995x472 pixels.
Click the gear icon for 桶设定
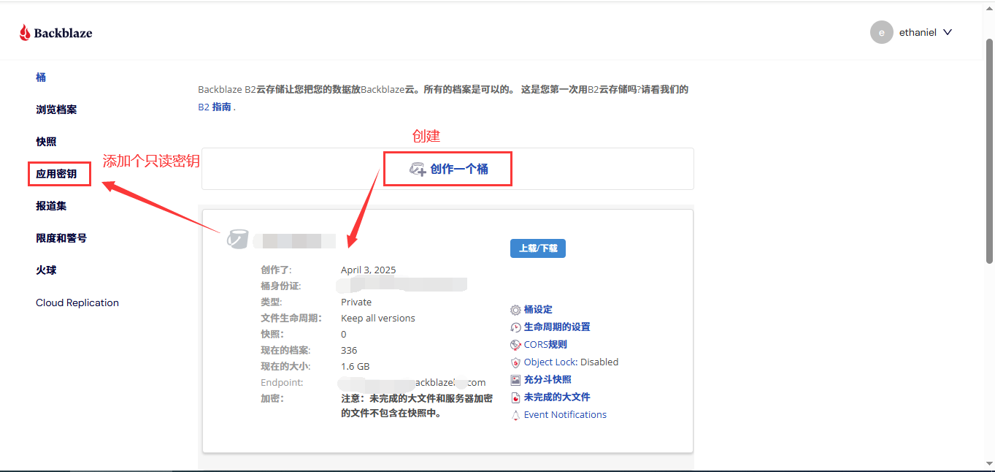pyautogui.click(x=515, y=310)
